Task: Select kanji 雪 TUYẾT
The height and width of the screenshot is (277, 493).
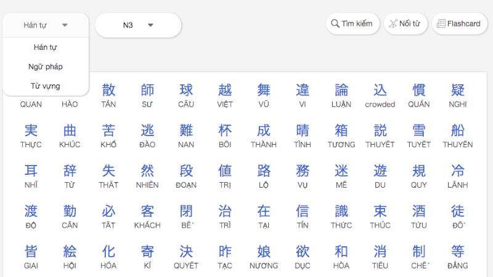Action: pyautogui.click(x=419, y=136)
